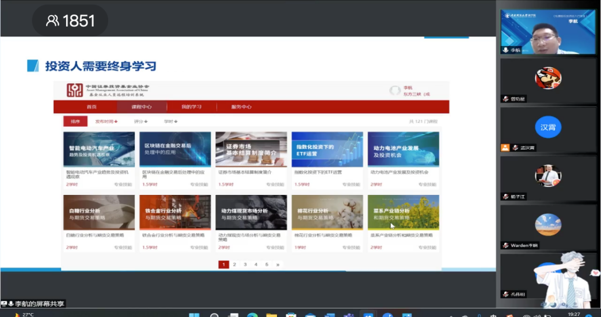Viewport: 601px width, 317px height.
Task: Sort courses by 学时 arrow
Action: pos(170,121)
